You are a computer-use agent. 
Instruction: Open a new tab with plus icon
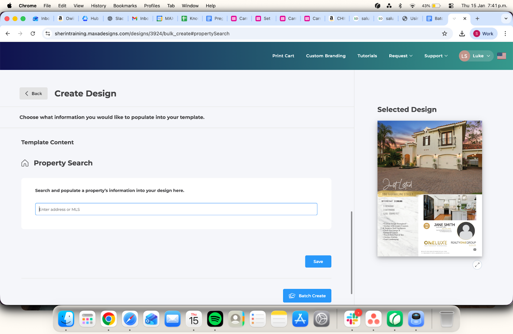[x=477, y=19]
